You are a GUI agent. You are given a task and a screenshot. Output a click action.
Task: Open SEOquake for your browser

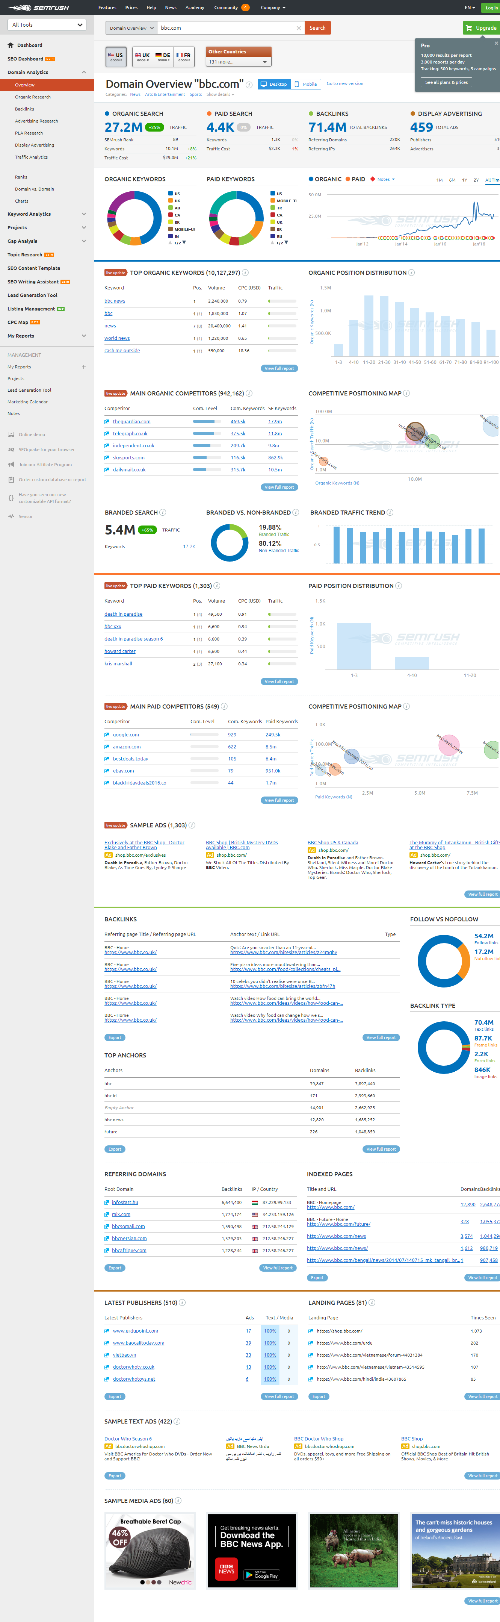pos(47,450)
